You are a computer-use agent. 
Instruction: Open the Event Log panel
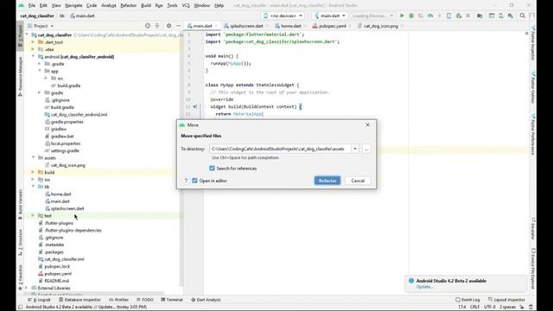coord(467,300)
